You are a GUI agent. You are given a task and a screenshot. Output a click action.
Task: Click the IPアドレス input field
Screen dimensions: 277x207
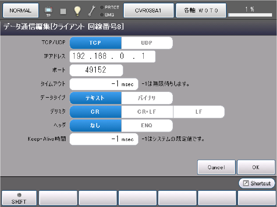tap(112, 57)
